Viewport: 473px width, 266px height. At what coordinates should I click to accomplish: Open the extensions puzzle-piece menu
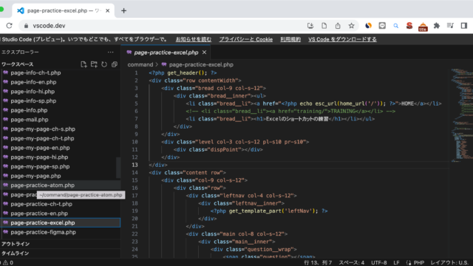pyautogui.click(x=437, y=26)
